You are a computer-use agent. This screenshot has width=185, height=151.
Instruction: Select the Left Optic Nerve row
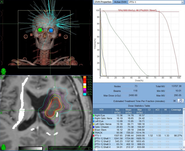[138, 124]
